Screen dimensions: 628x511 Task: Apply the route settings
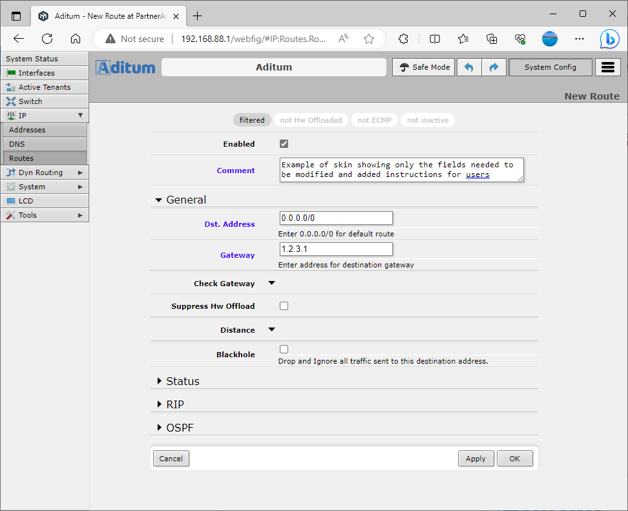pos(476,458)
